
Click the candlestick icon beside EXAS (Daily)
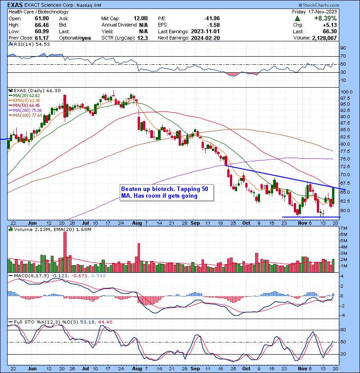click(x=10, y=90)
